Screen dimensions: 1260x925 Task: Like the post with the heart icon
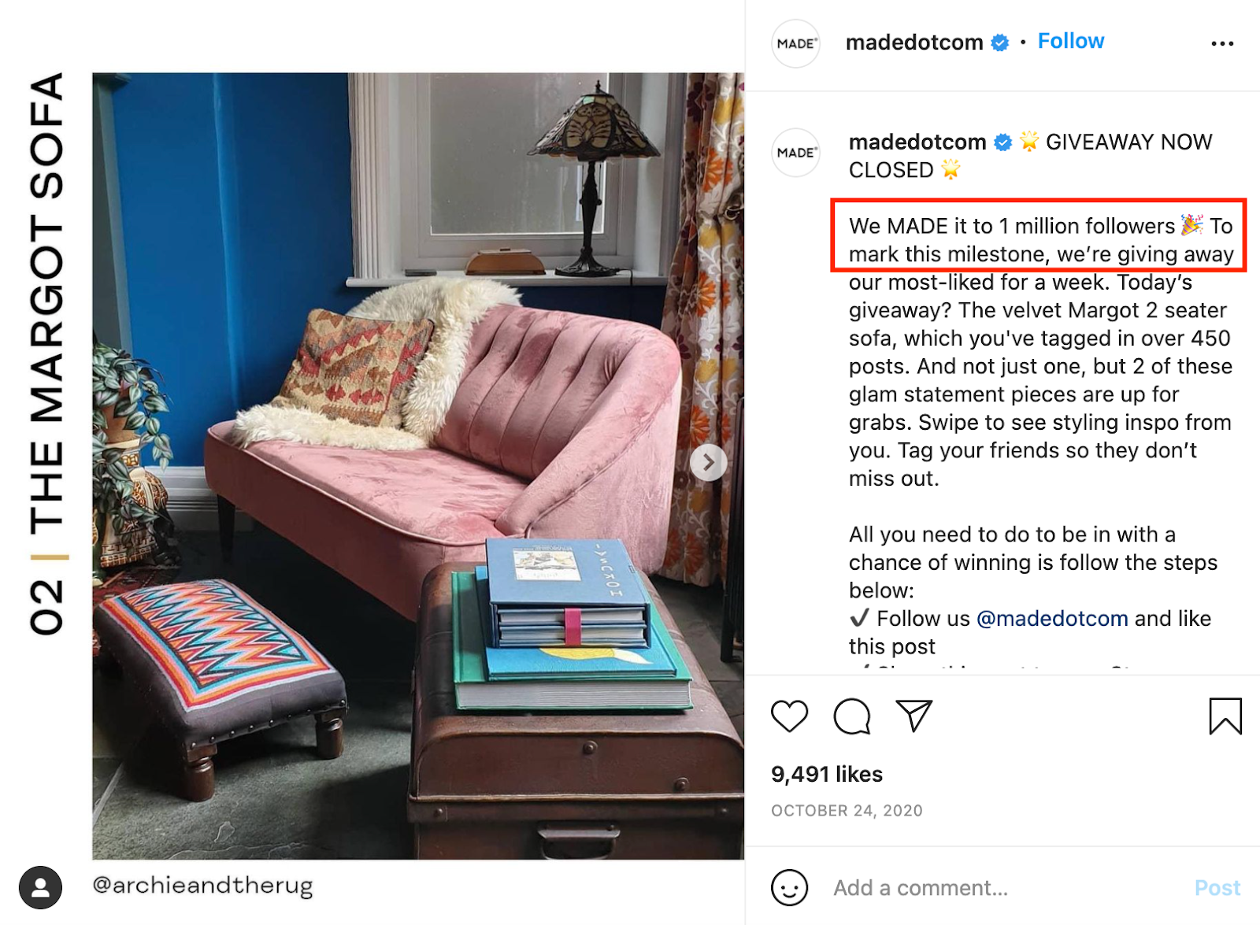[x=789, y=716]
